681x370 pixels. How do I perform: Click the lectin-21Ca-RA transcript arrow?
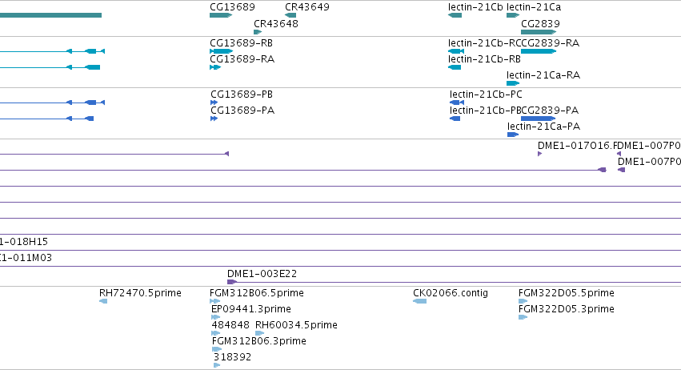point(513,83)
